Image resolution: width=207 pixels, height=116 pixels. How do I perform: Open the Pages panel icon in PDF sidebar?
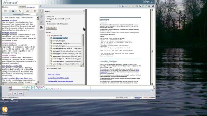tap(41, 12)
